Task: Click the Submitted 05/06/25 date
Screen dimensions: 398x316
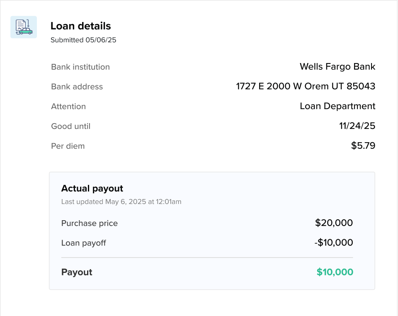Action: click(x=83, y=40)
